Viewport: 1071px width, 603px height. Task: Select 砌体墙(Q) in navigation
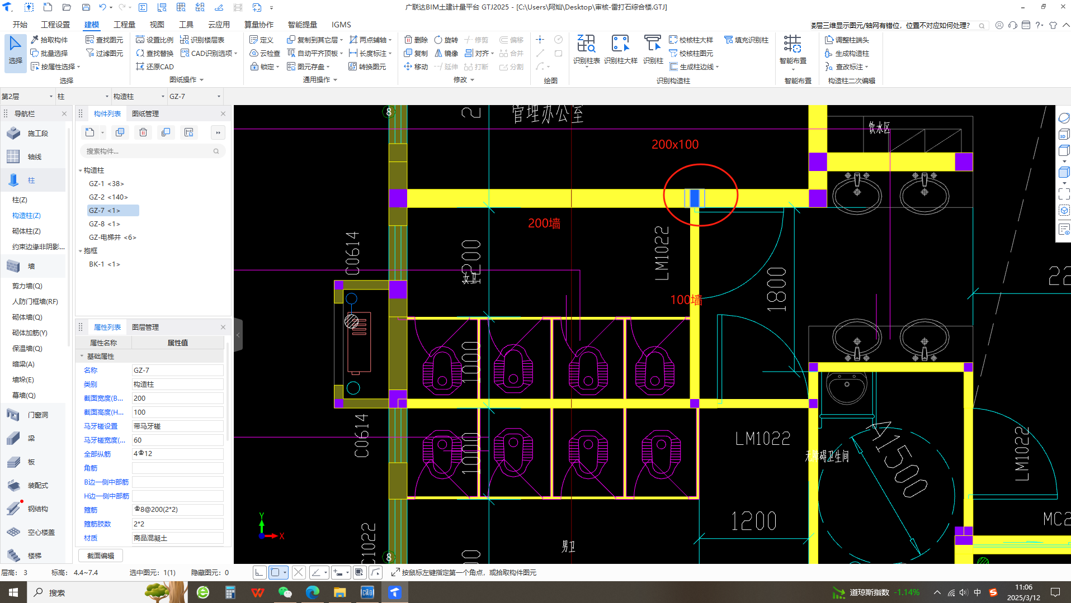click(x=27, y=317)
